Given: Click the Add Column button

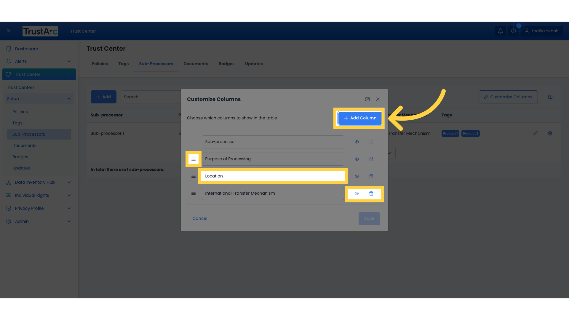Looking at the screenshot, I should point(359,118).
